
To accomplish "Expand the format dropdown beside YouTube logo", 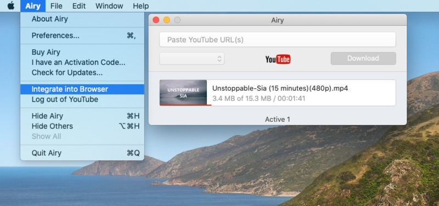I will click(192, 59).
